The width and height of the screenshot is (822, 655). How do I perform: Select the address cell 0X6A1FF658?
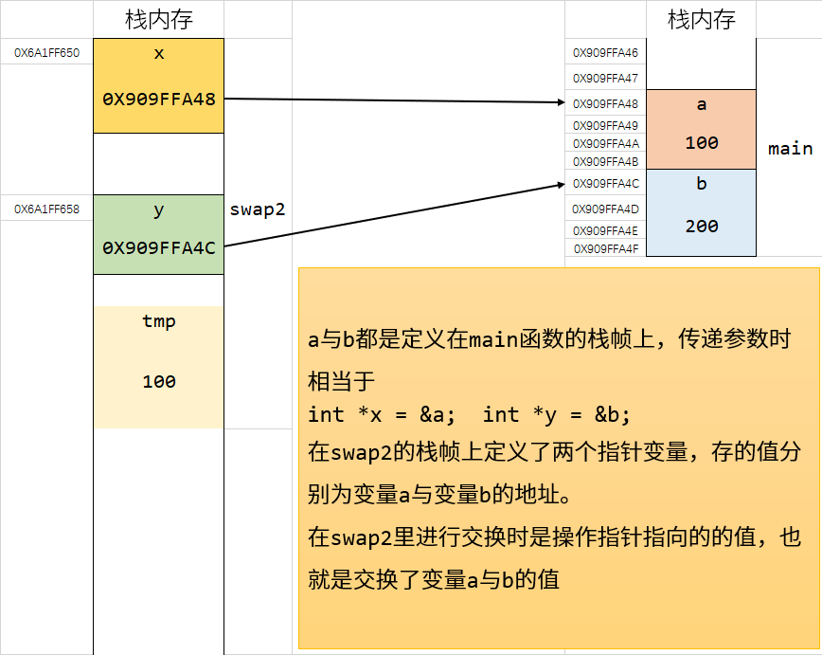point(46,209)
